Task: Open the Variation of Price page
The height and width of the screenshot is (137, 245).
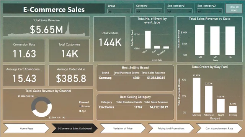Action: tap(123, 129)
